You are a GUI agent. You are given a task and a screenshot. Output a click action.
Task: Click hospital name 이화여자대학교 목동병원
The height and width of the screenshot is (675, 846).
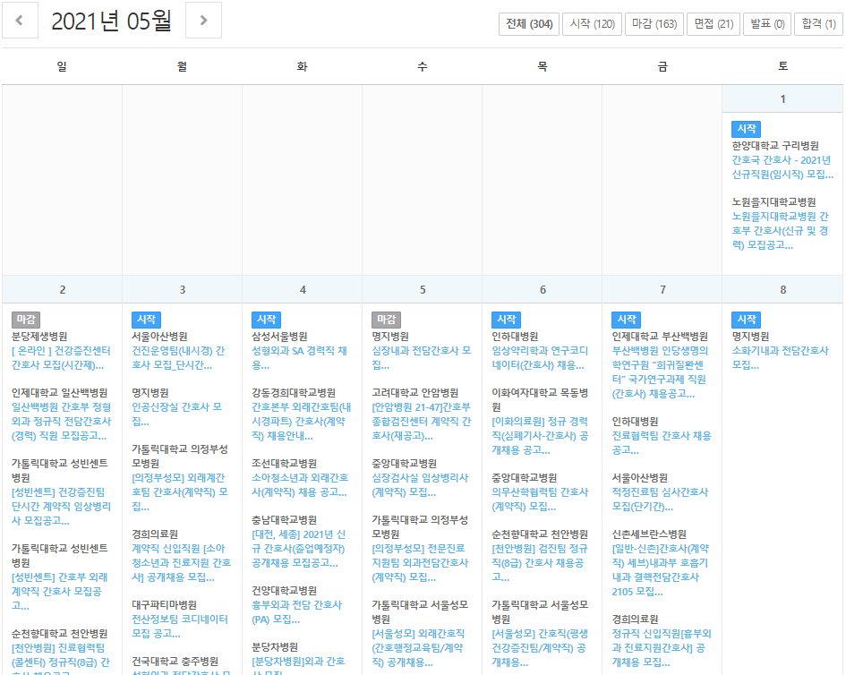pyautogui.click(x=540, y=399)
